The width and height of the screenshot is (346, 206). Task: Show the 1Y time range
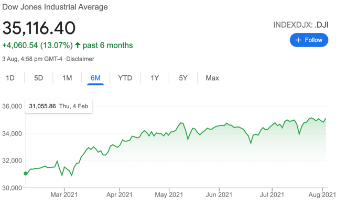(155, 78)
